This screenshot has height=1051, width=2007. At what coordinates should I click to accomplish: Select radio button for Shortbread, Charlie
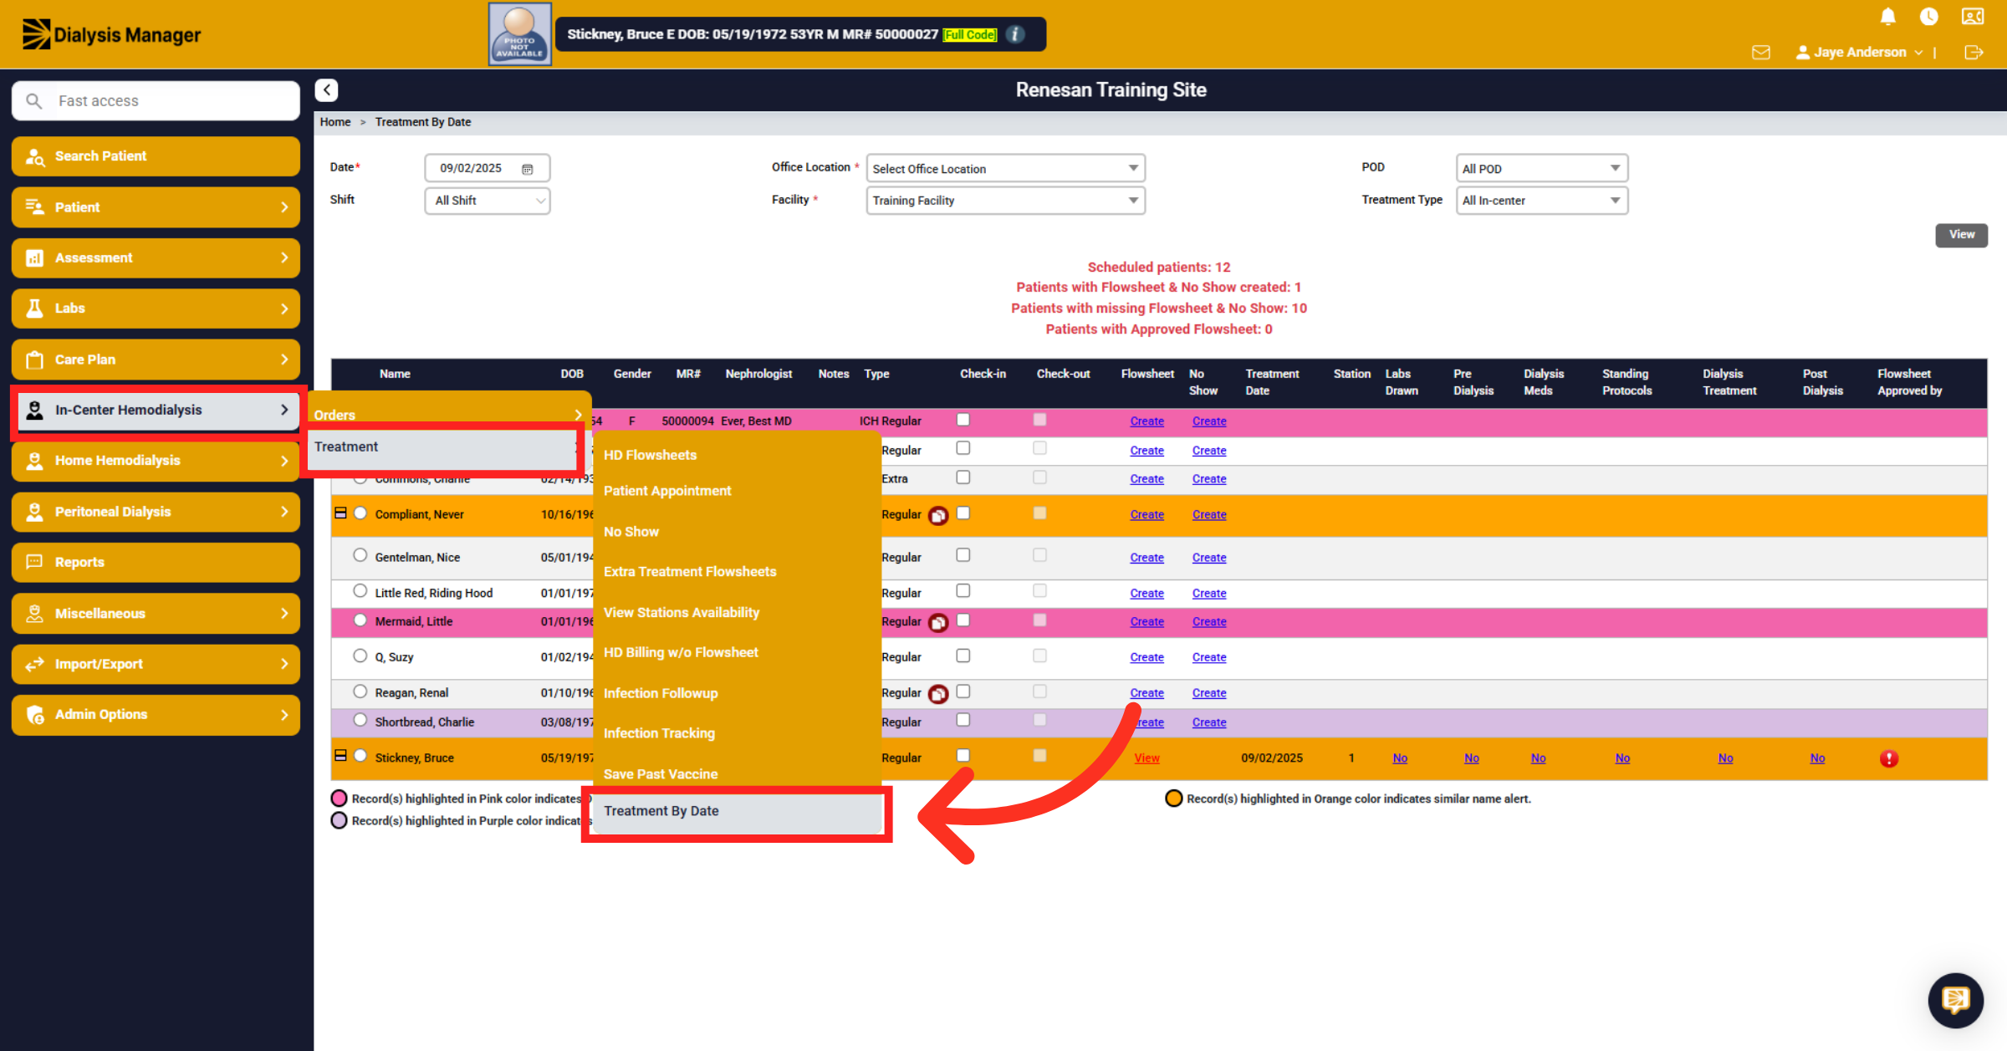point(360,721)
